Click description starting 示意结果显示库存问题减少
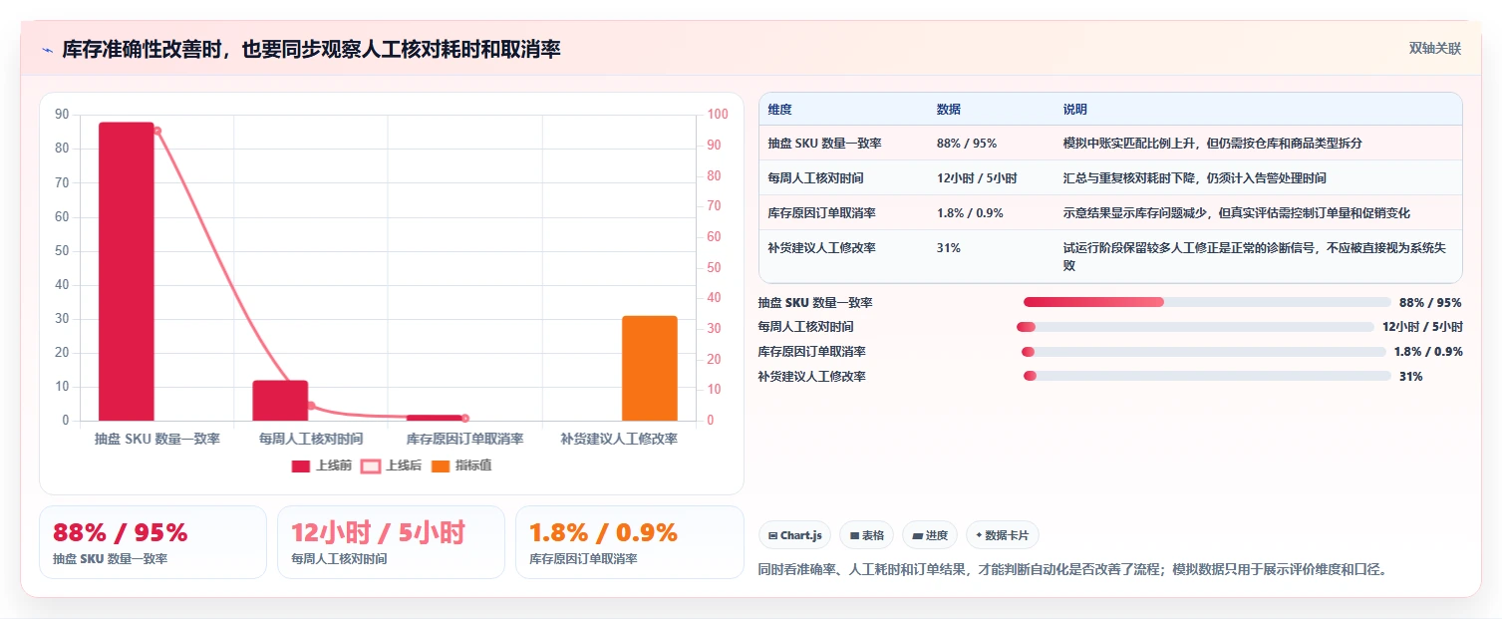Screen dimensions: 1502x619 1237,213
